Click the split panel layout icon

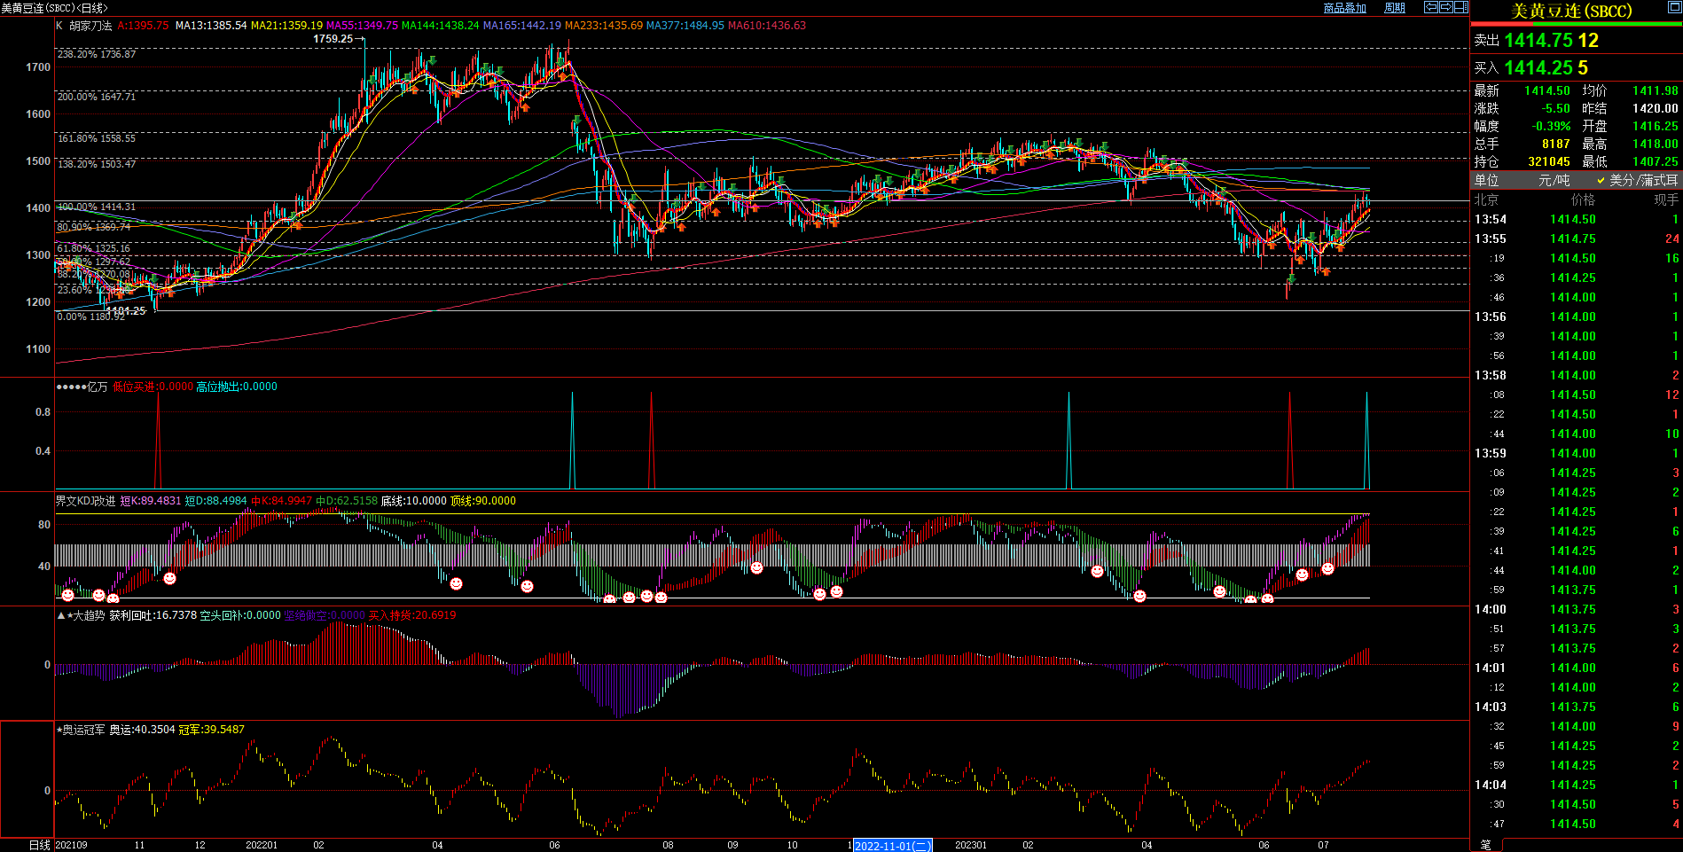(x=1461, y=7)
